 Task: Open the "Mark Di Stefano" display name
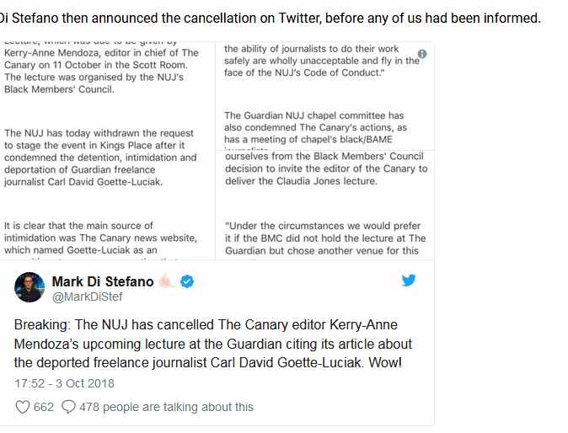coord(102,281)
